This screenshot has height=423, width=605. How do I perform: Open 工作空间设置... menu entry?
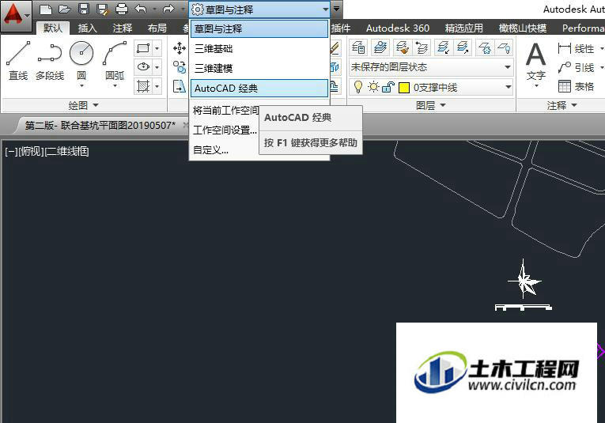pyautogui.click(x=225, y=130)
